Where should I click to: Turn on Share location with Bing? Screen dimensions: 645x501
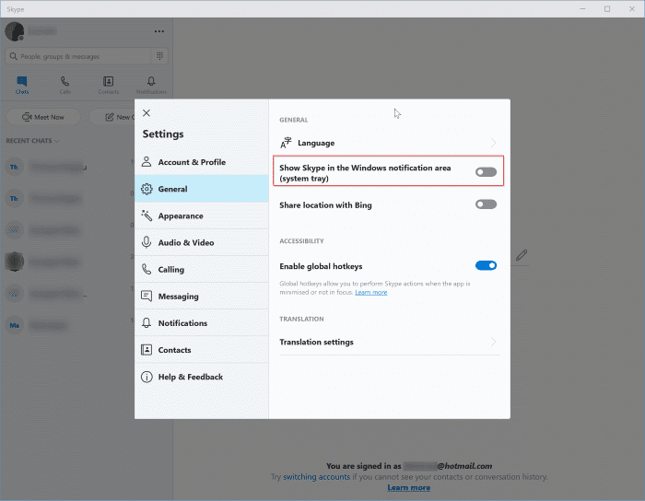click(486, 204)
